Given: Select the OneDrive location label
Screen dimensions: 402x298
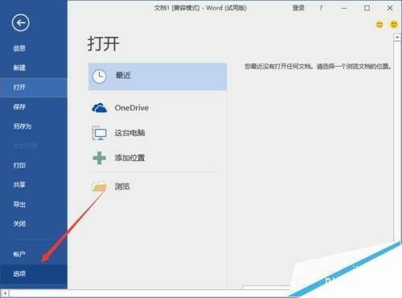Looking at the screenshot, I should pos(132,108).
